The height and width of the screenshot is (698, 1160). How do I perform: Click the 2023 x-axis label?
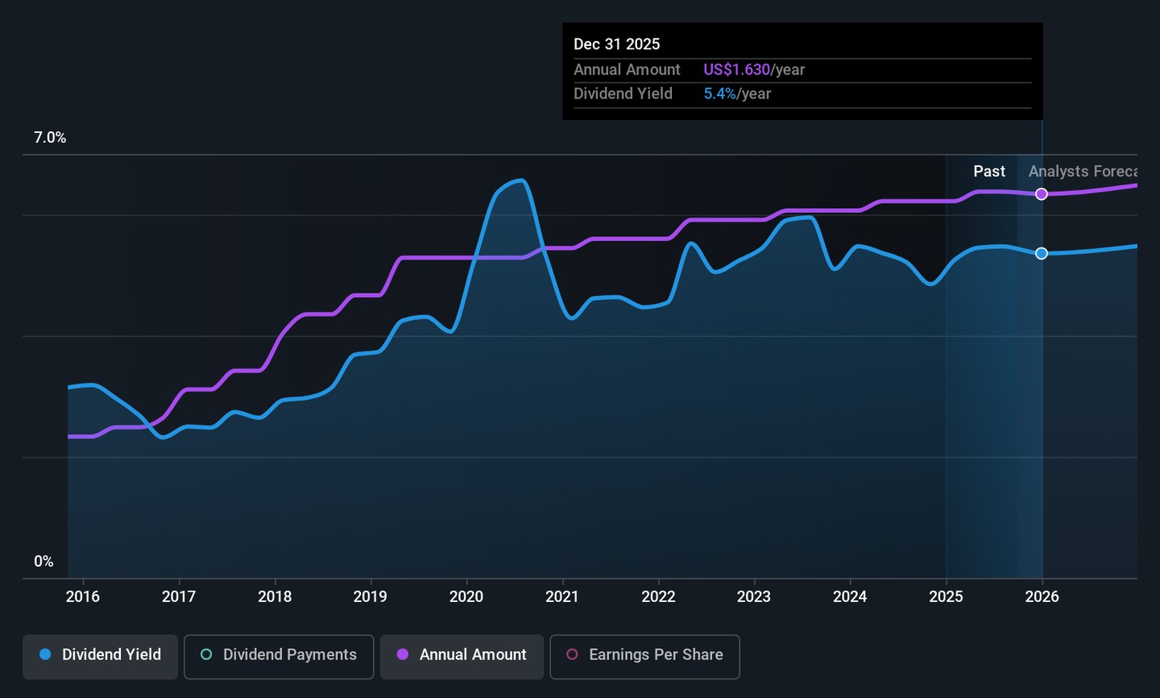pos(754,596)
